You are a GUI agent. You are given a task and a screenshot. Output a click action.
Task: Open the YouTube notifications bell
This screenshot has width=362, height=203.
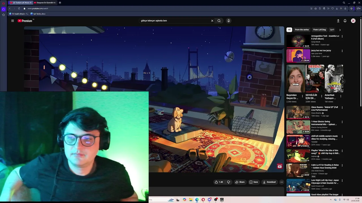pyautogui.click(x=345, y=21)
